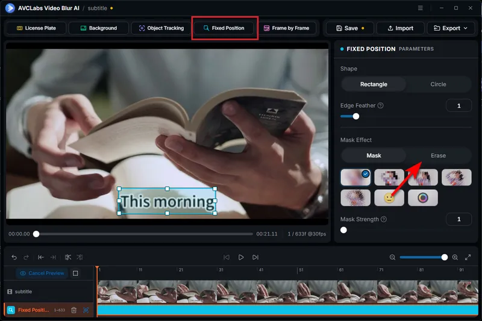The image size is (482, 321).
Task: Select the Fixed Position tab
Action: coord(224,28)
